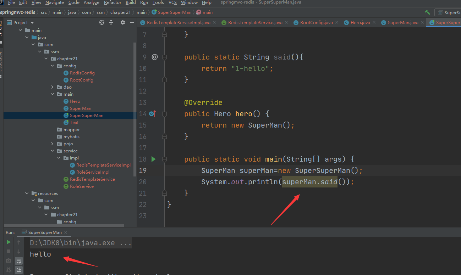Open the VCS menu

(x=172, y=2)
